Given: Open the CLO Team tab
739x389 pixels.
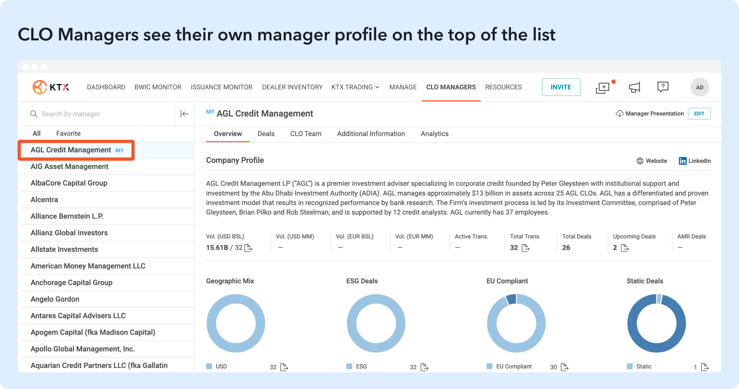Looking at the screenshot, I should coord(306,134).
